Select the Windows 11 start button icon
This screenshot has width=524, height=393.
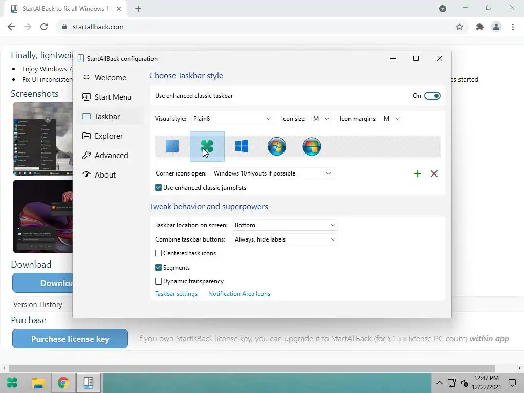tap(172, 146)
